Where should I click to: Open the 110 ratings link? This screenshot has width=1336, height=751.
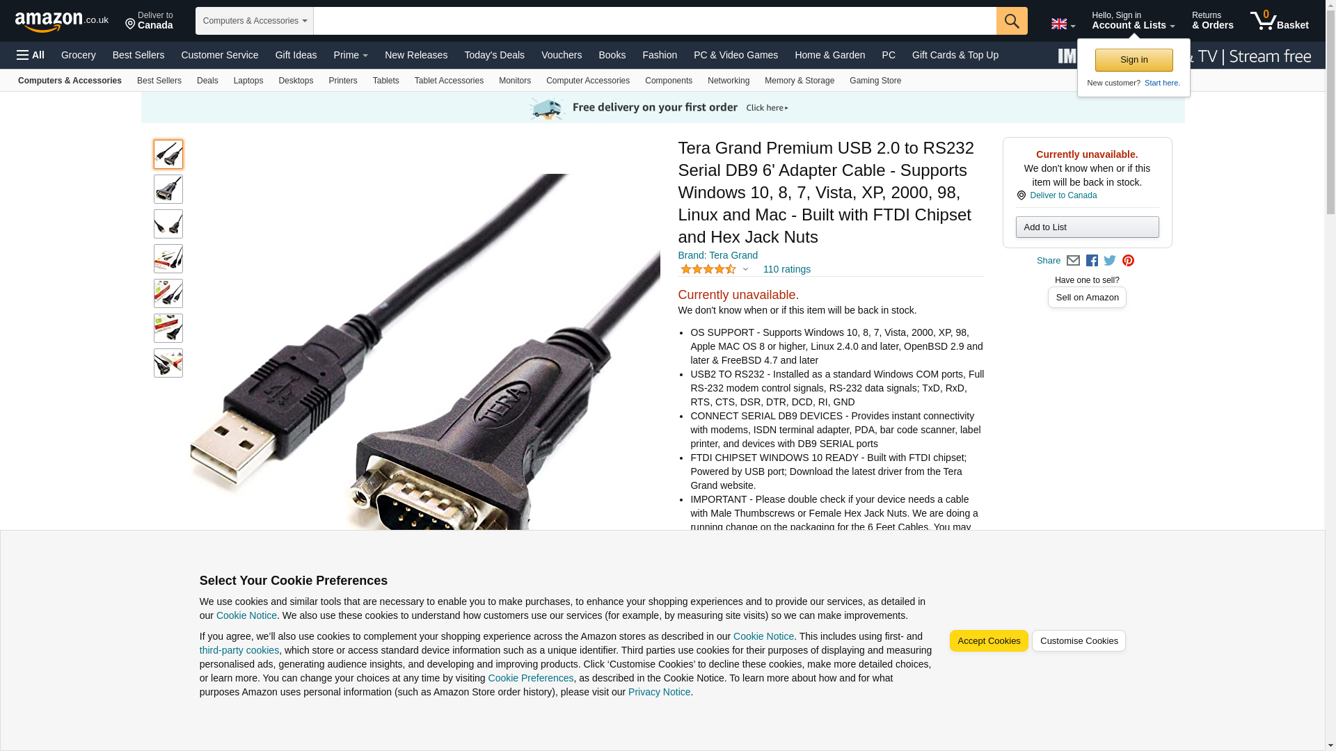click(787, 270)
